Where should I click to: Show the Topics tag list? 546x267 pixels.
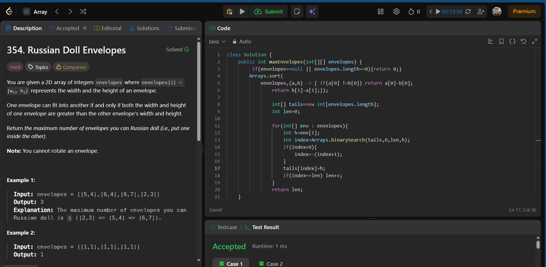(38, 67)
